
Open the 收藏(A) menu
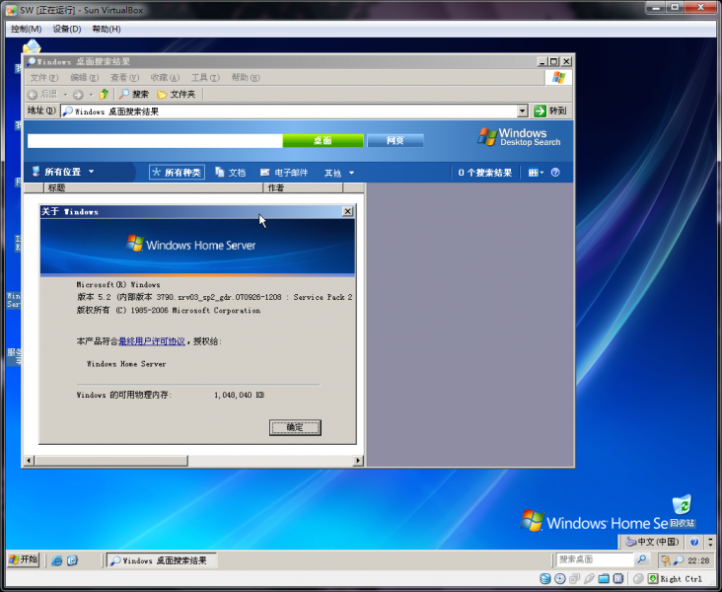tap(165, 77)
